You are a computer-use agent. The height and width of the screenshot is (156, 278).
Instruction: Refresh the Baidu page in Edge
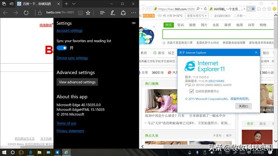[x=26, y=13]
